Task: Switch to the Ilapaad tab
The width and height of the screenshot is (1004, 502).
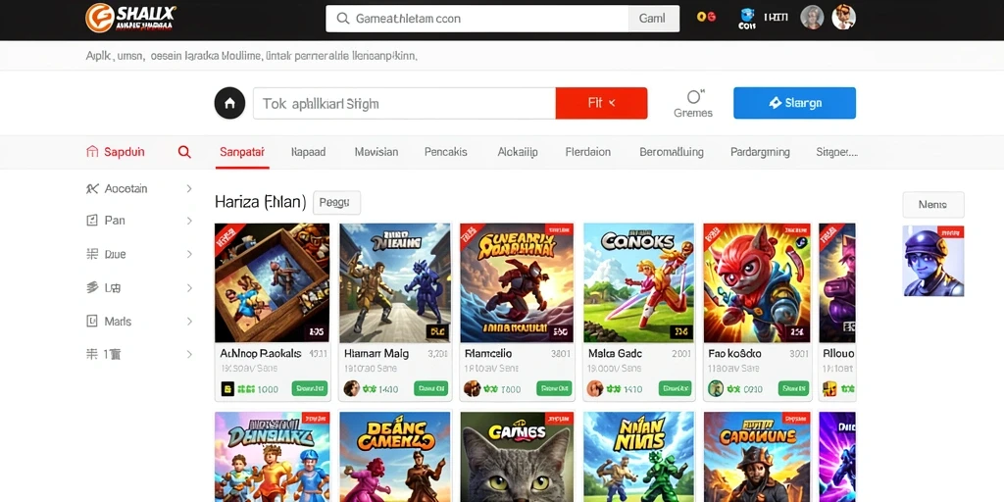Action: click(x=308, y=152)
